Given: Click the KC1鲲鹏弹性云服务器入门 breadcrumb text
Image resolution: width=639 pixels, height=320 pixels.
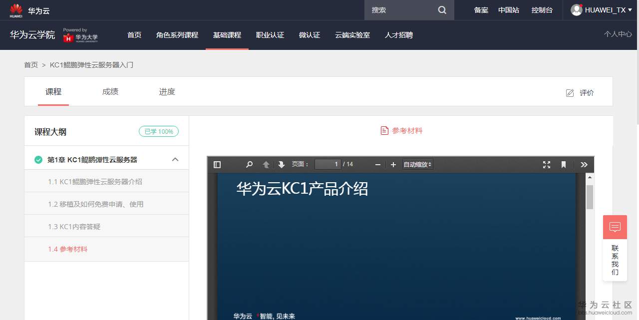Looking at the screenshot, I should point(91,65).
